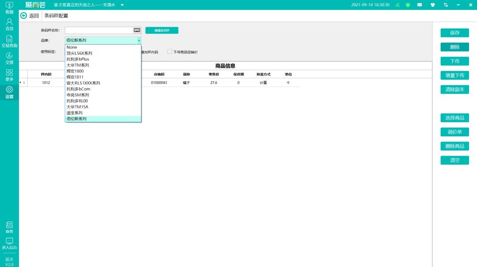Click the green printer status icon

tap(408, 5)
